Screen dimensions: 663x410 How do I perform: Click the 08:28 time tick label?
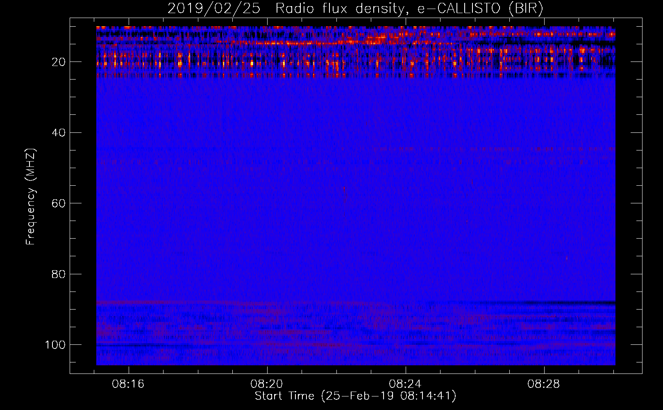[x=544, y=384]
